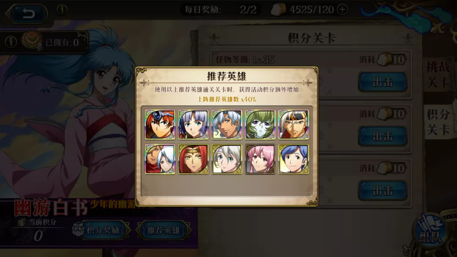This screenshot has width=457, height=257.
Task: Click the 推荐英雄 button
Action: 164,230
